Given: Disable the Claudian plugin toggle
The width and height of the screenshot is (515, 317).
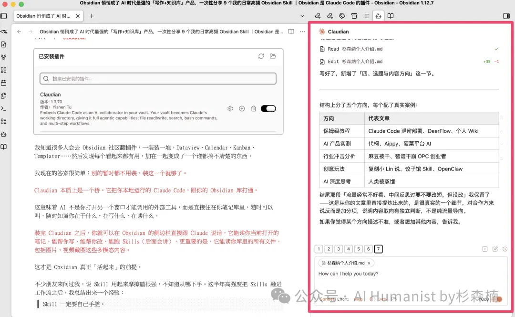Looking at the screenshot, I should click(268, 108).
